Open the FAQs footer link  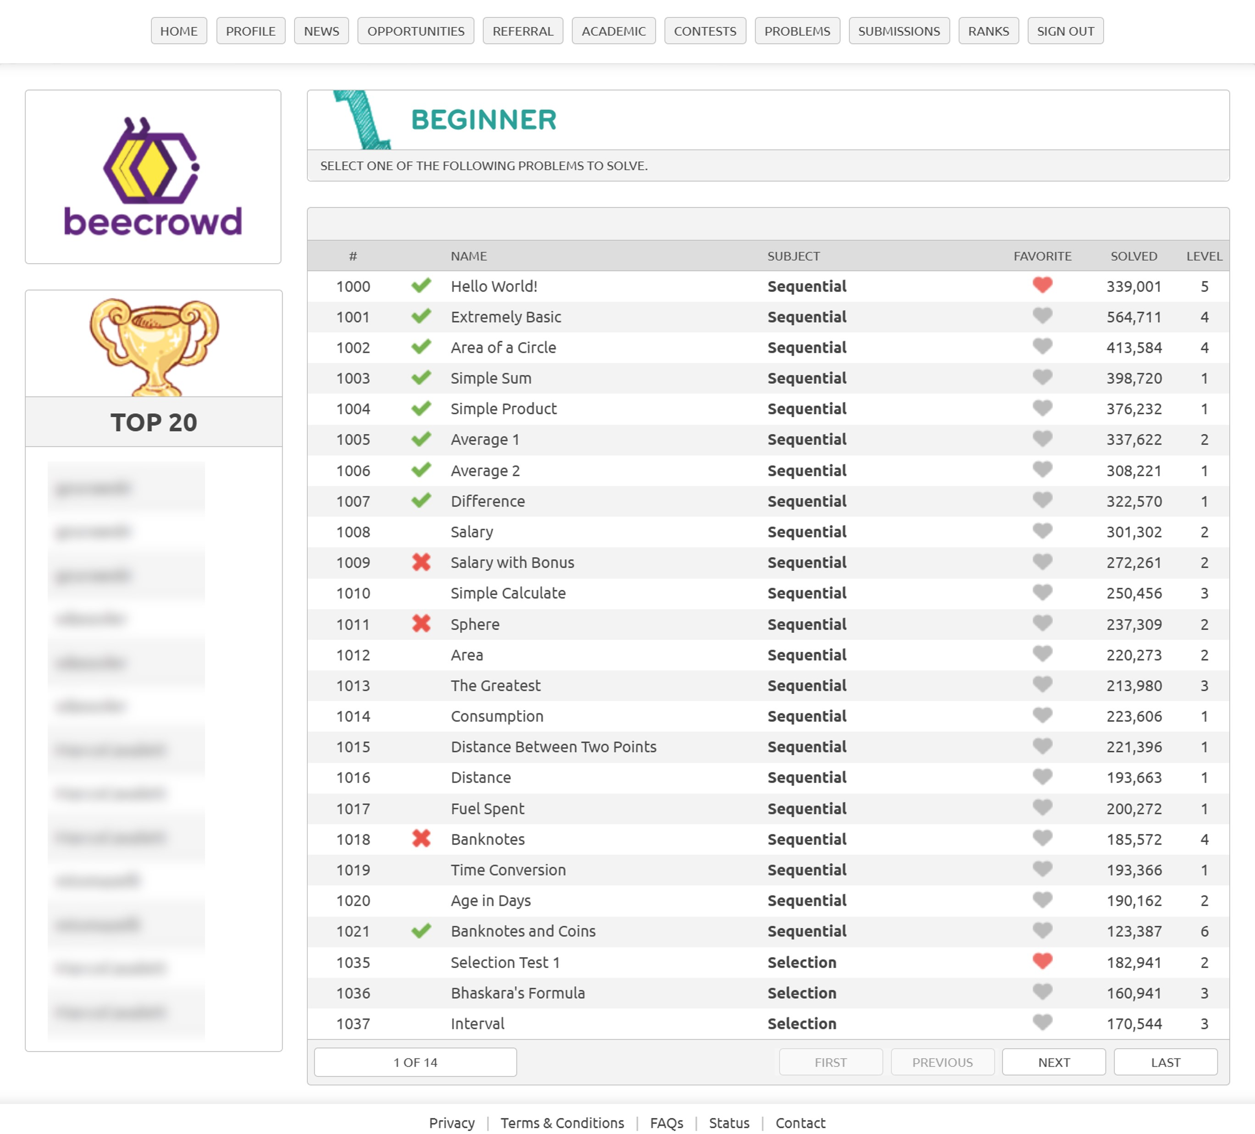666,1123
